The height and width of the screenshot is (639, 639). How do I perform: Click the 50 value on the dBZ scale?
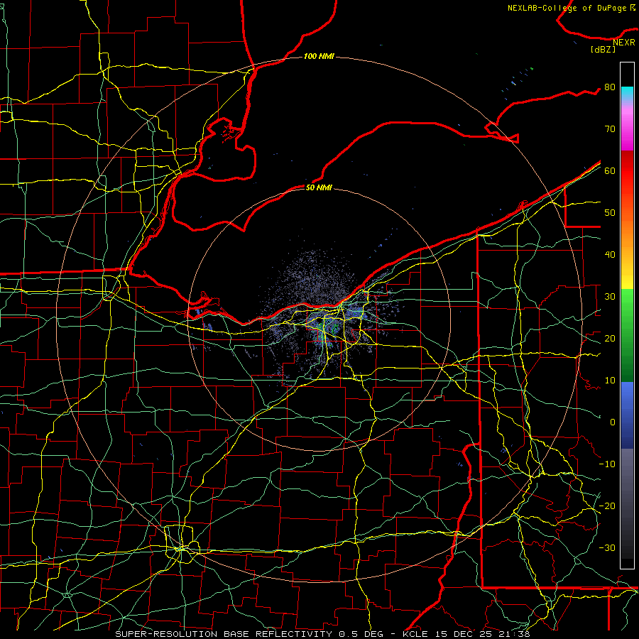610,213
